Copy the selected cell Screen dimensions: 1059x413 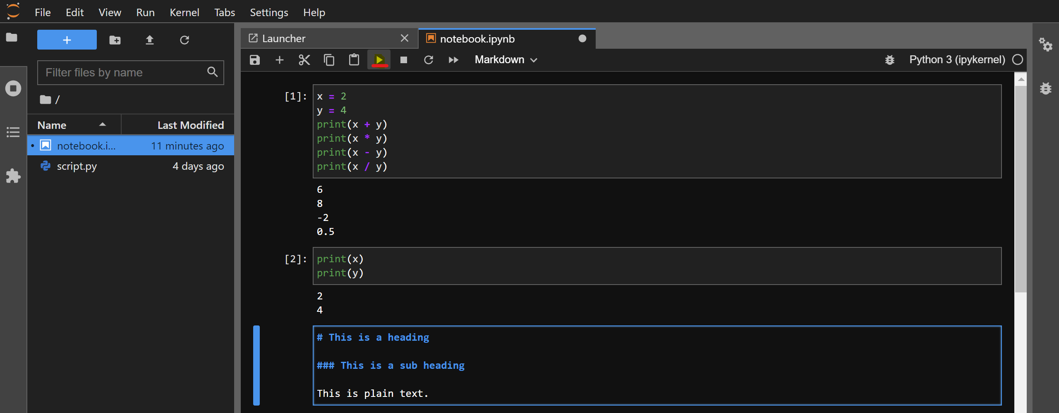coord(329,60)
